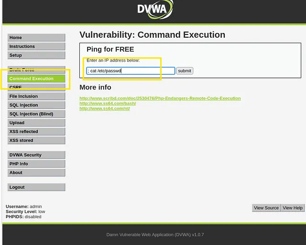Click the footer DVWA v1.0.7 text

click(x=155, y=234)
